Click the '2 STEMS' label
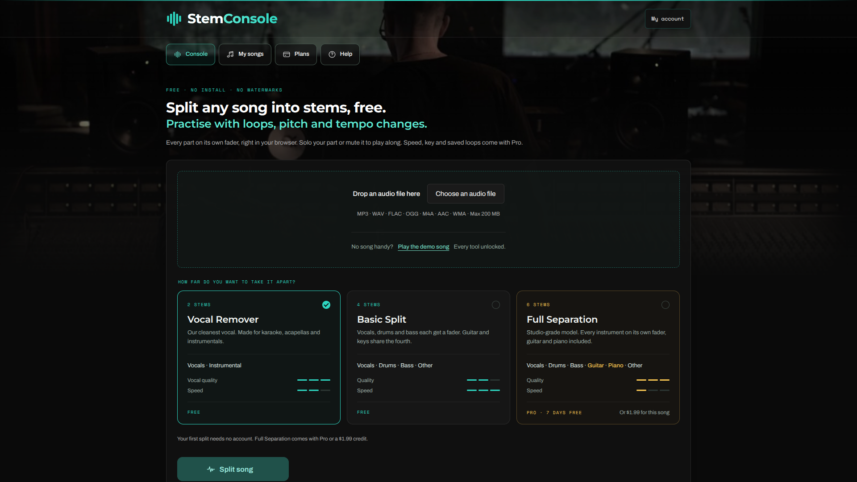Image resolution: width=857 pixels, height=482 pixels. 199,305
